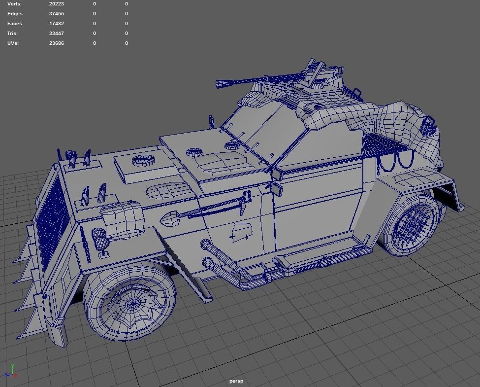480x387 pixels.
Task: Click the Tris count value 33447
Action: (56, 34)
